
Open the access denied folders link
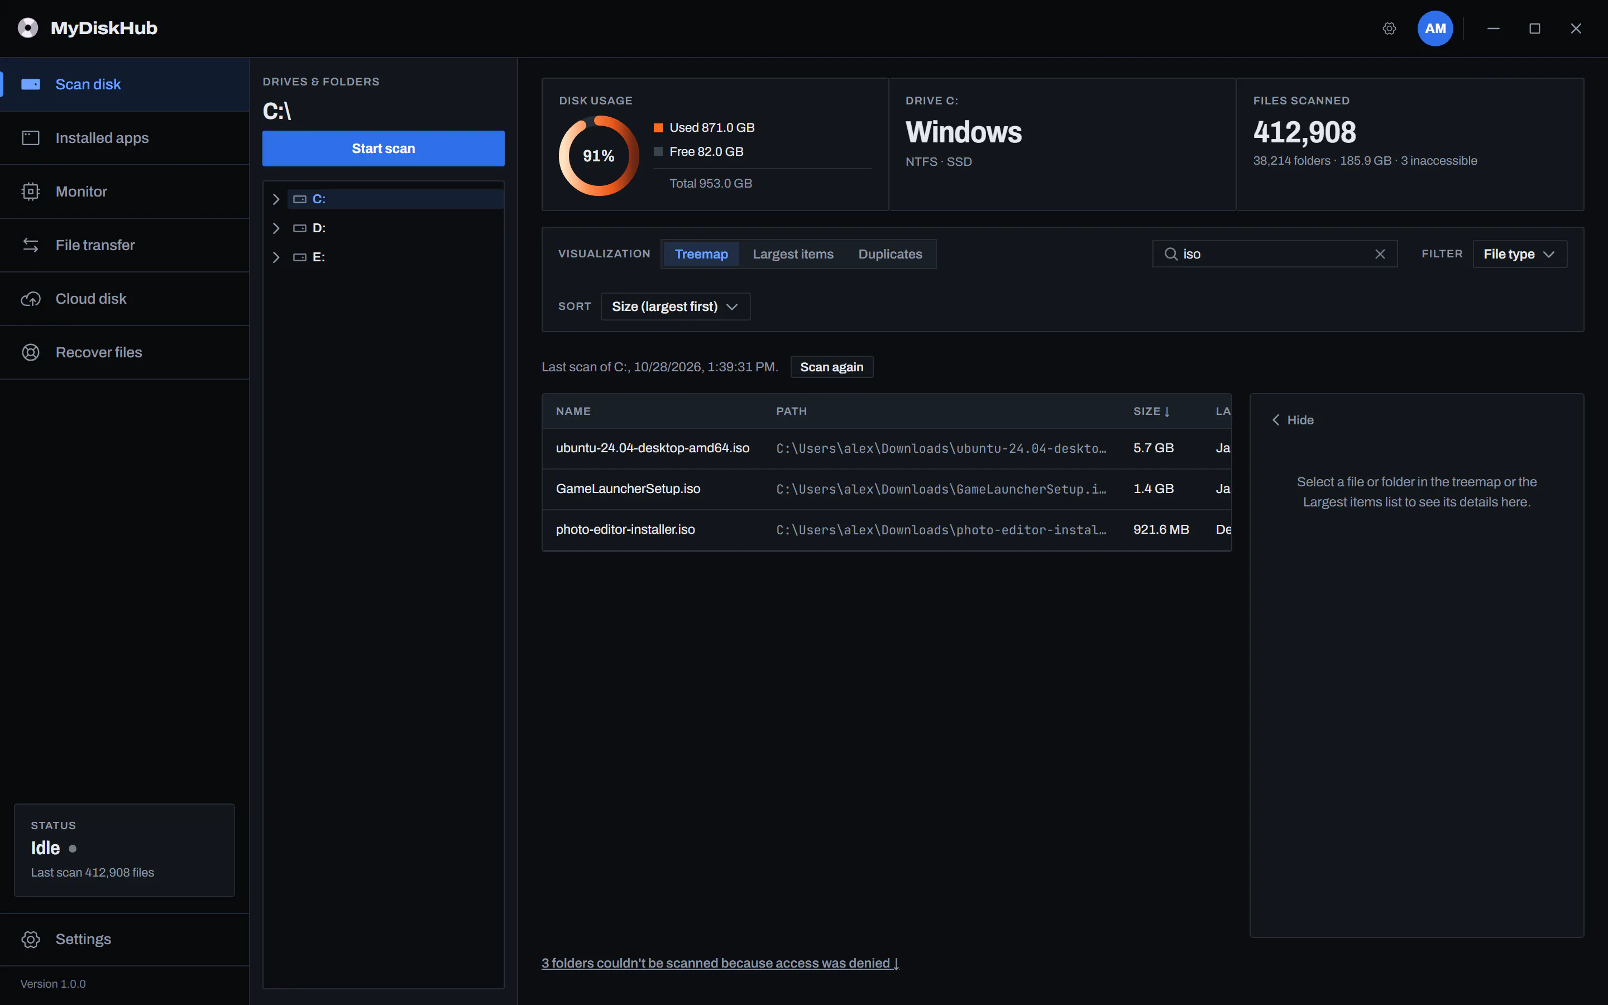point(720,963)
